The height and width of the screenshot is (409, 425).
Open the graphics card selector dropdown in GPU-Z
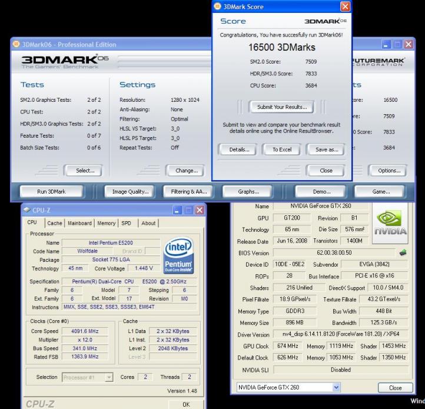(x=336, y=387)
